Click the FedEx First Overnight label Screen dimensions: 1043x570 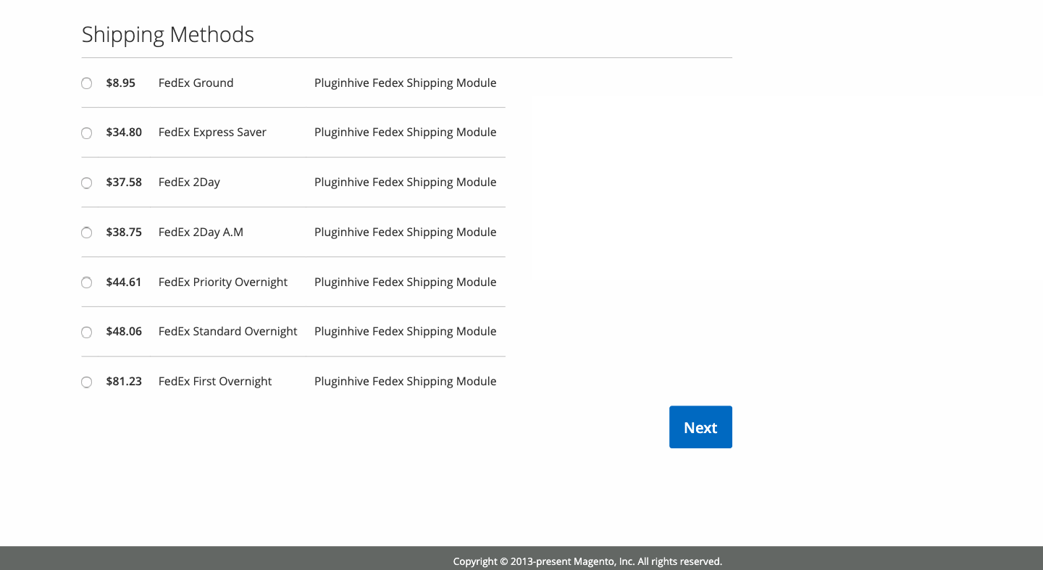pos(214,381)
